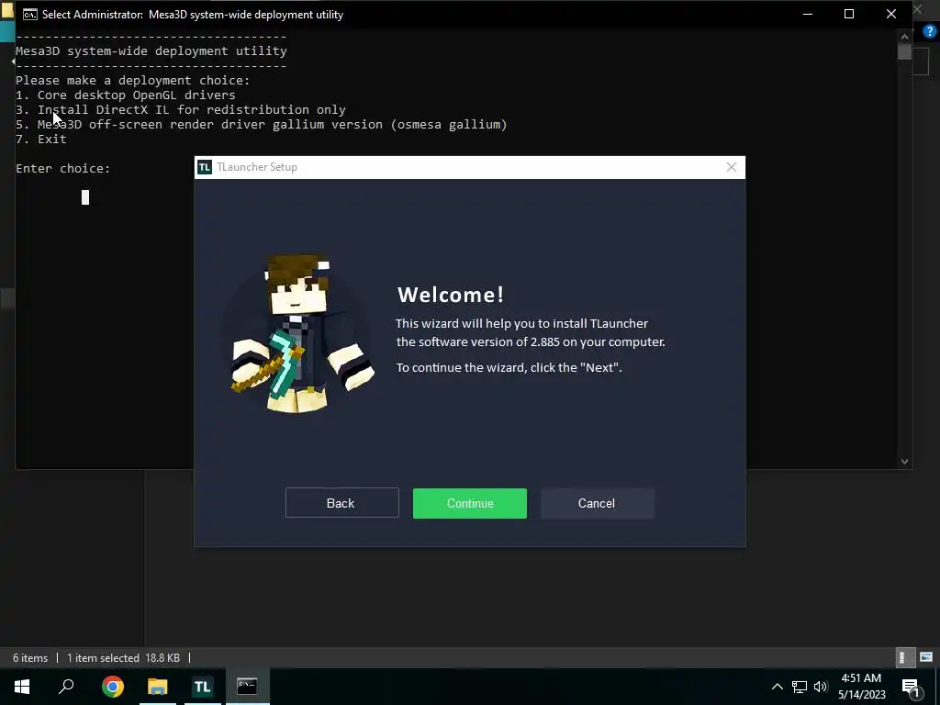Click the green Continue button
940x705 pixels.
pos(469,503)
